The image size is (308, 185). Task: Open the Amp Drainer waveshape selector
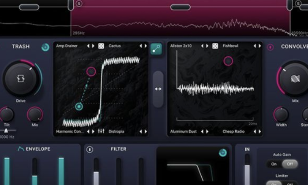pos(67,46)
